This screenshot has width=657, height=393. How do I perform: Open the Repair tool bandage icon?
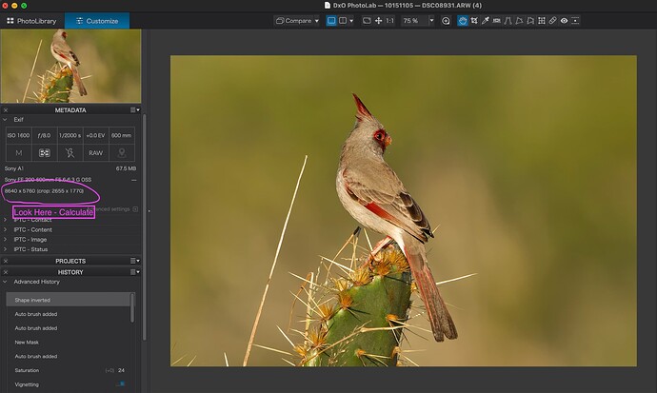[551, 20]
